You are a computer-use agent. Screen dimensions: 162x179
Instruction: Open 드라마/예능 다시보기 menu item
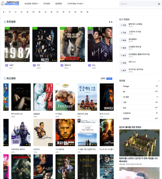(75, 3)
